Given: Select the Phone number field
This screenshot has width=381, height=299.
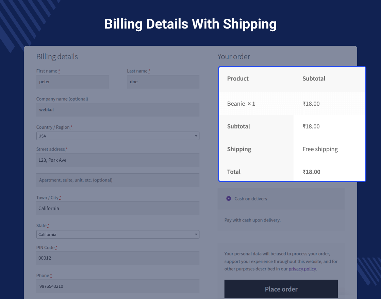Looking at the screenshot, I should pyautogui.click(x=118, y=286).
